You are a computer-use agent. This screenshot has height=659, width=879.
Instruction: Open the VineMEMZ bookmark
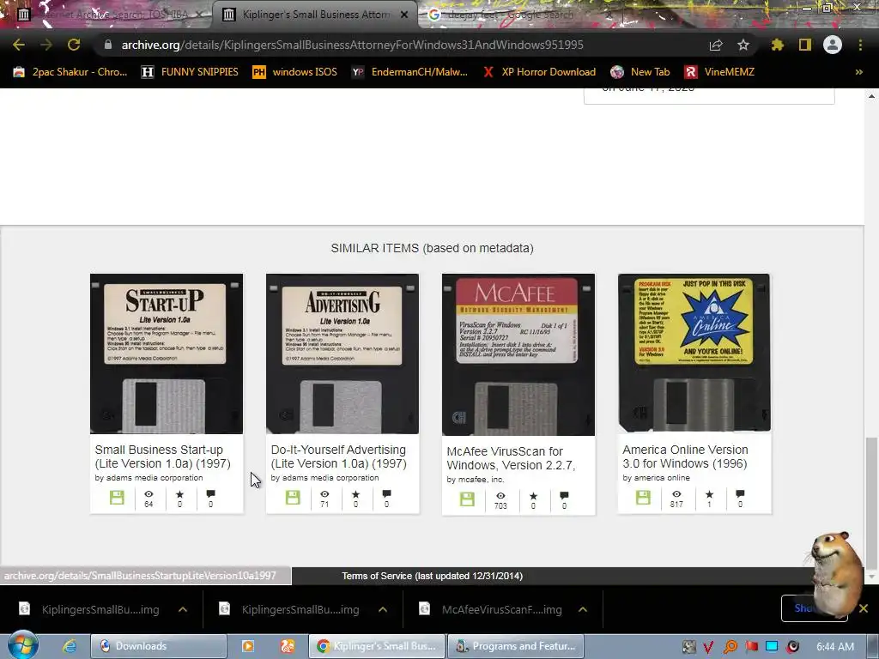tap(719, 72)
